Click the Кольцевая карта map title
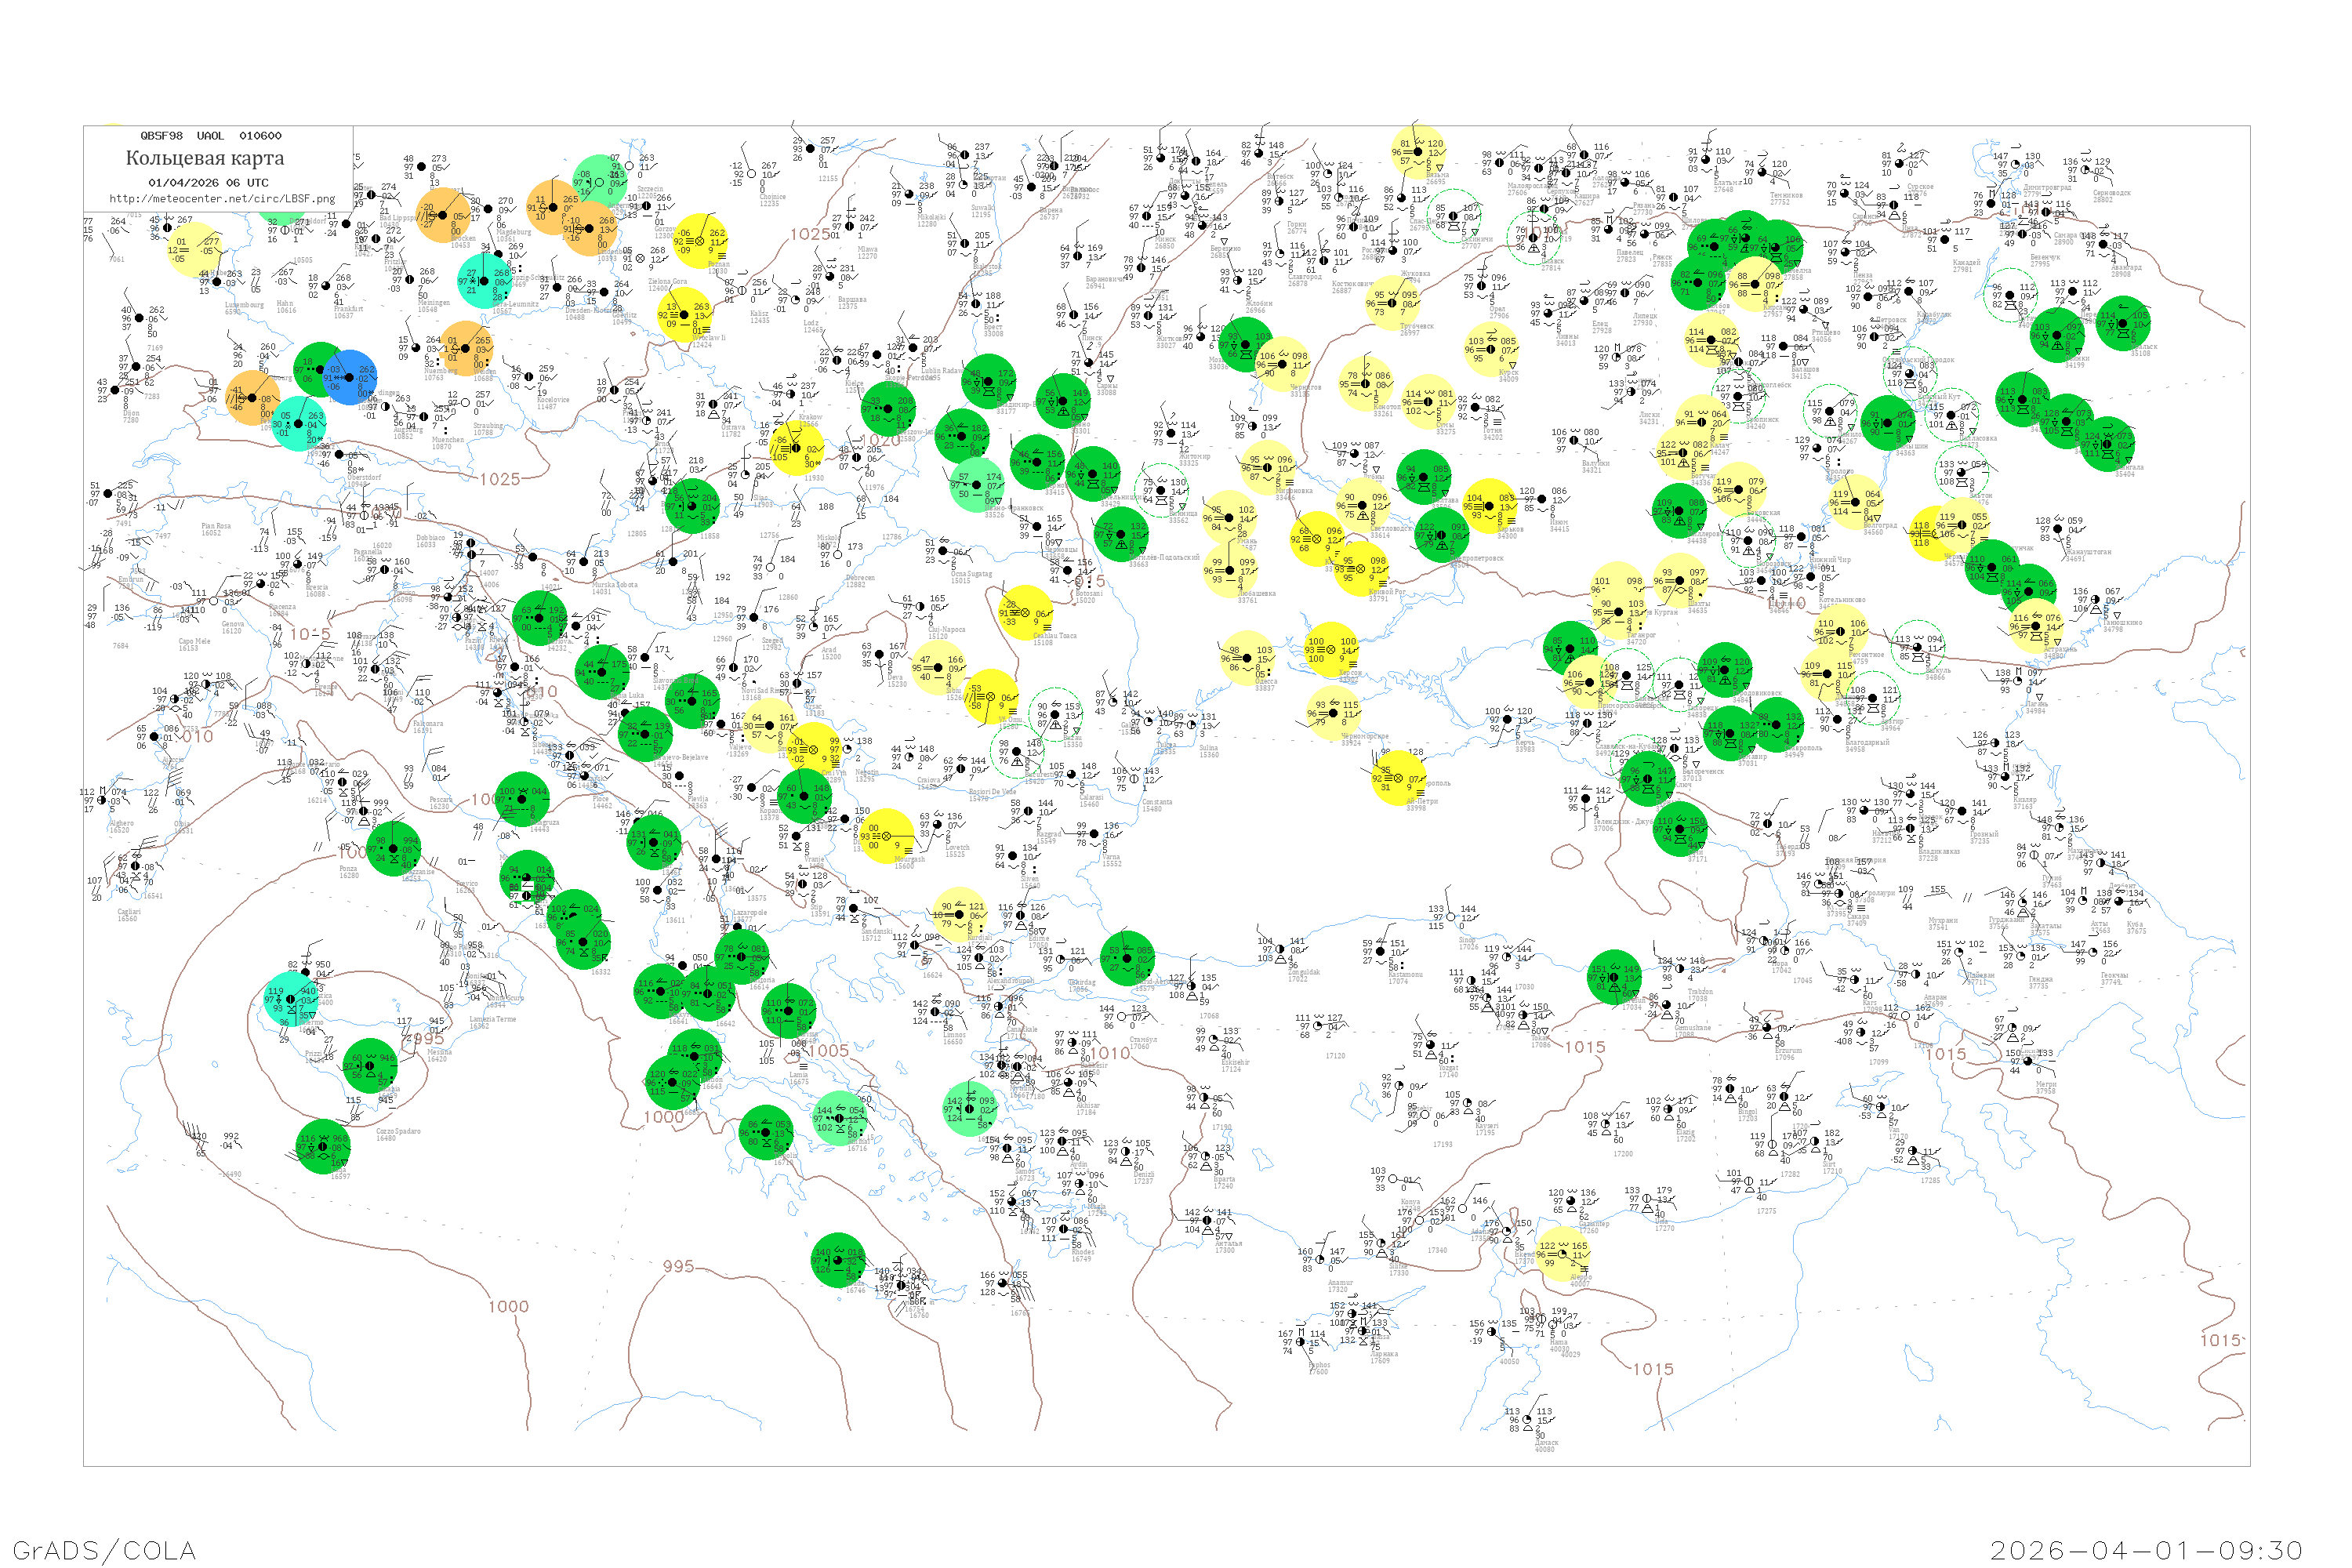Viewport: 2352px width, 1568px height. [x=205, y=158]
